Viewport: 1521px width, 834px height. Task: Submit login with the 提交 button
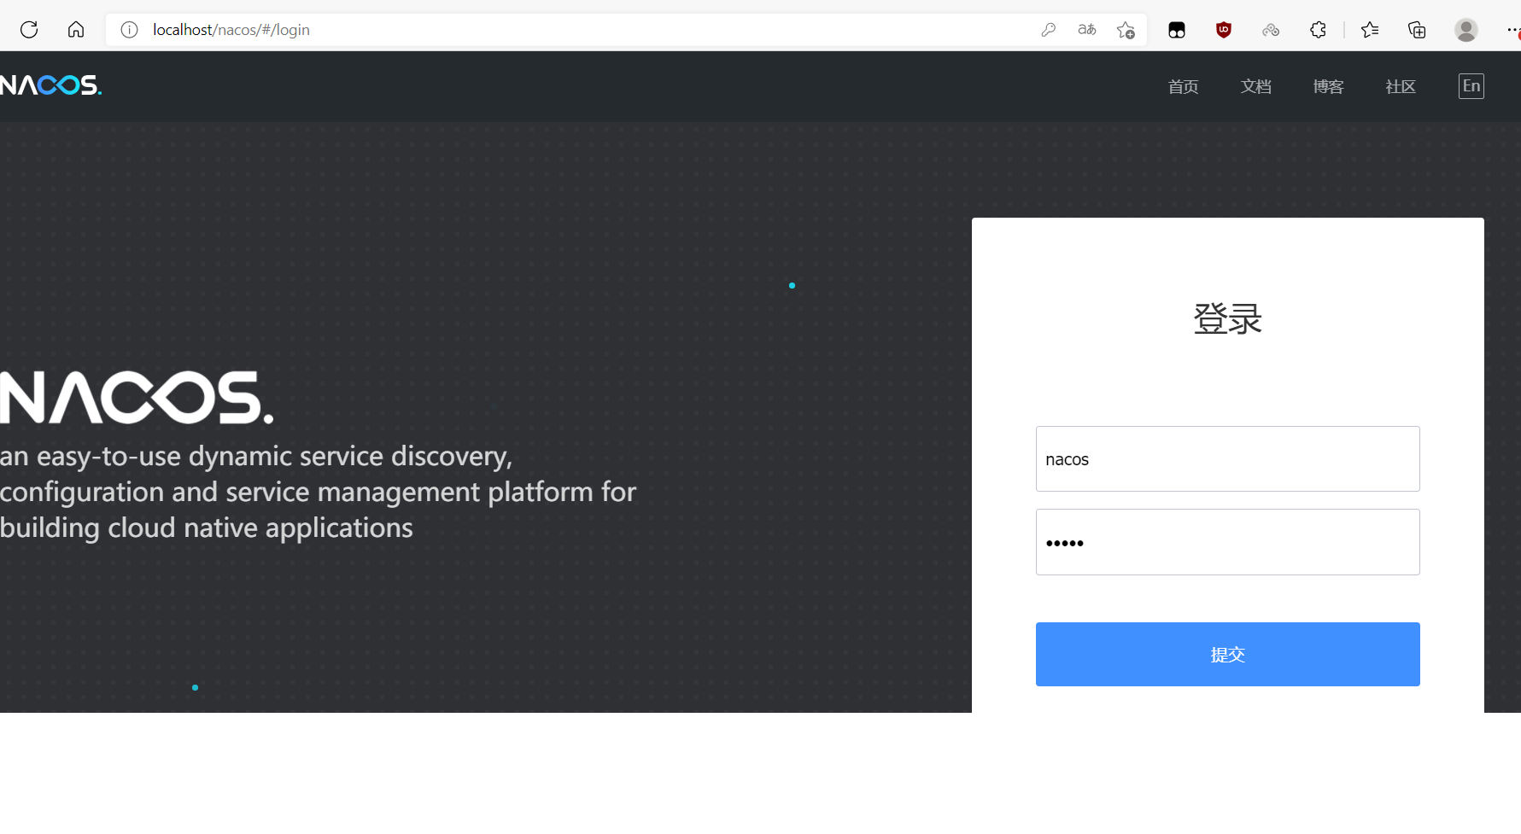click(x=1227, y=654)
